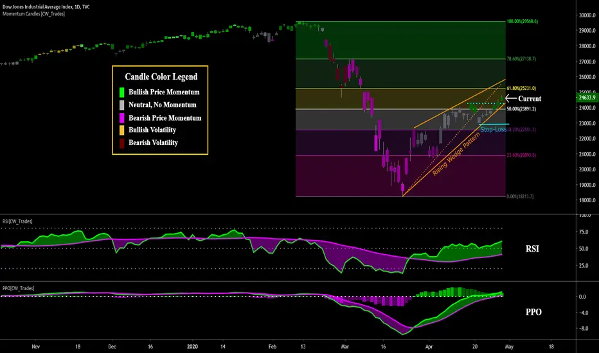Click the Bearish Price Momentum legend text
The width and height of the screenshot is (599, 353).
[x=165, y=118]
